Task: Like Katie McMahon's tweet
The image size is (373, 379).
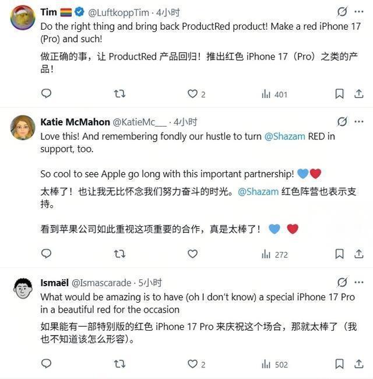Action: point(192,254)
